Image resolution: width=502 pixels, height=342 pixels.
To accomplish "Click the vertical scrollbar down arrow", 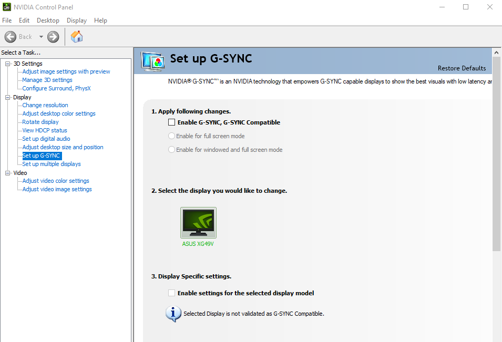I will [496, 338].
